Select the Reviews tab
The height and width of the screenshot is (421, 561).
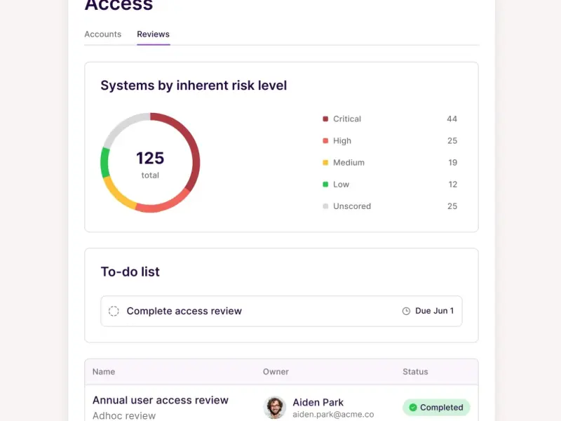point(153,34)
